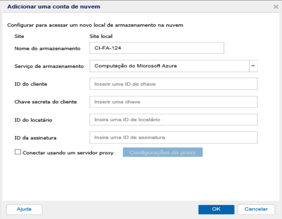Image resolution: width=282 pixels, height=219 pixels.
Task: Focus the Inserir uma ID de chave field
Action: (x=173, y=84)
